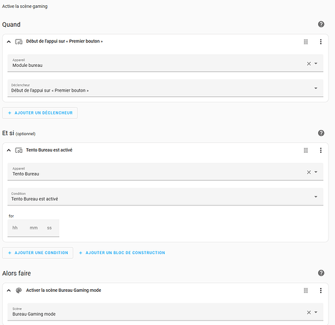This screenshot has width=335, height=325.
Task: Click Ajouter un déclencheur button
Action: click(x=40, y=113)
